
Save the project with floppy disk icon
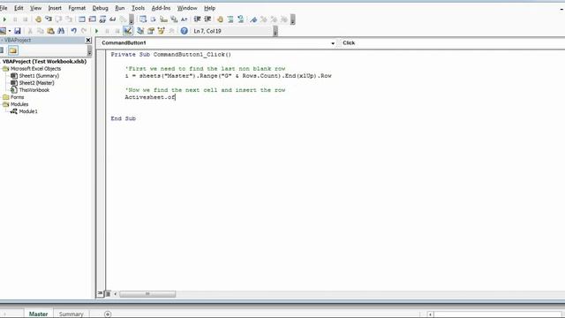18,31
